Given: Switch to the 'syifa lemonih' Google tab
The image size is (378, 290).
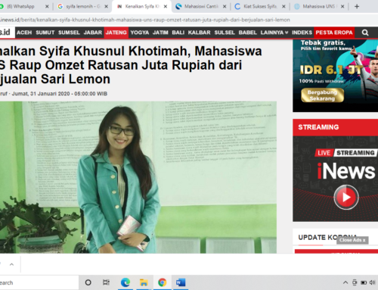Looking at the screenshot, I should (82, 6).
